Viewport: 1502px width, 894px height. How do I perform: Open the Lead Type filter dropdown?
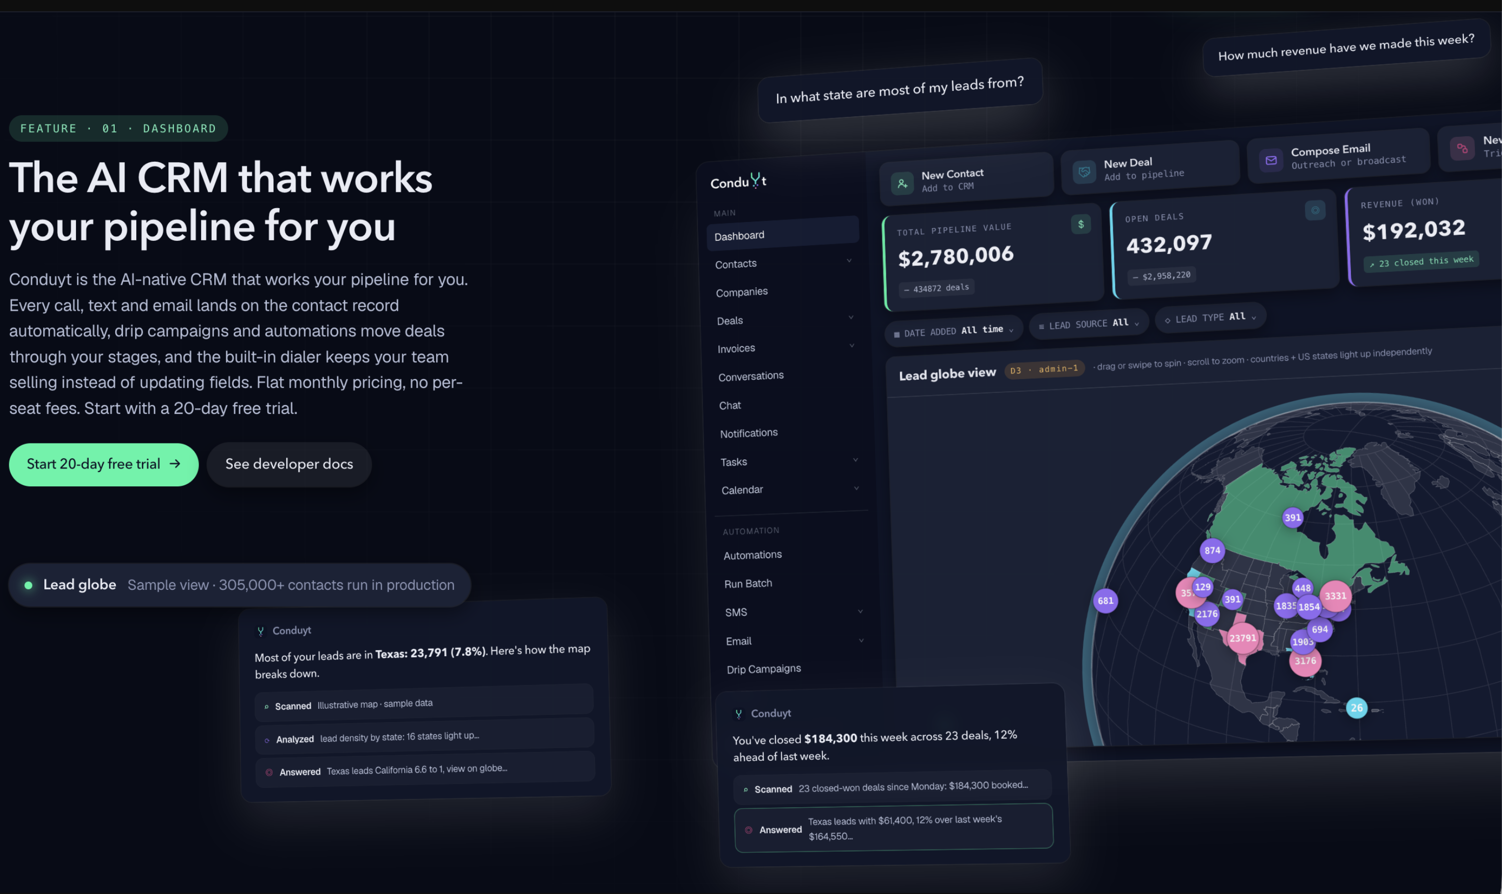click(1211, 317)
